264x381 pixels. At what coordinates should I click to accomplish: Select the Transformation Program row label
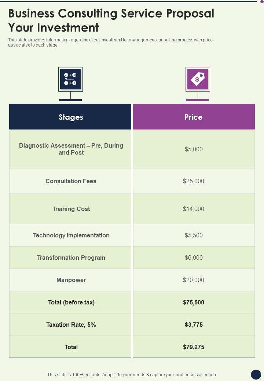71,258
